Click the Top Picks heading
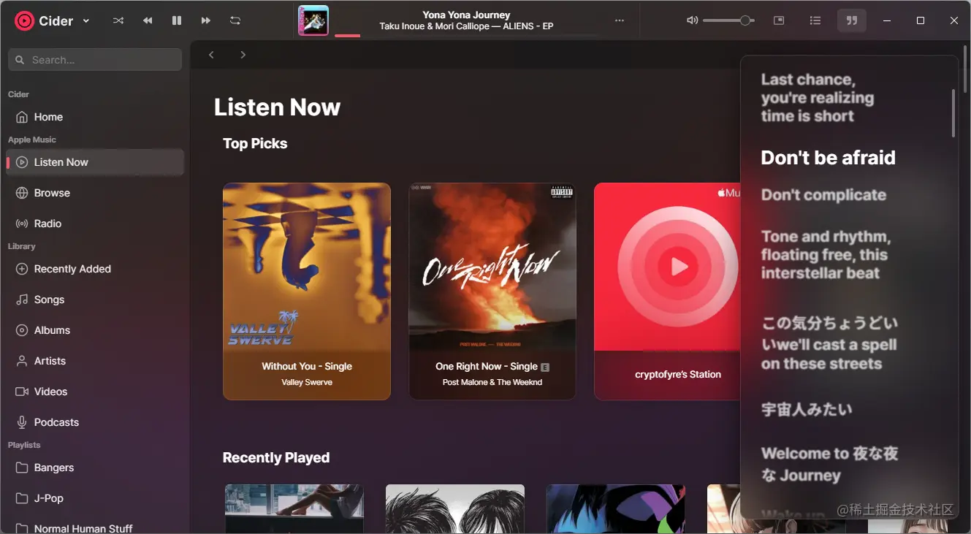971x534 pixels. (255, 144)
